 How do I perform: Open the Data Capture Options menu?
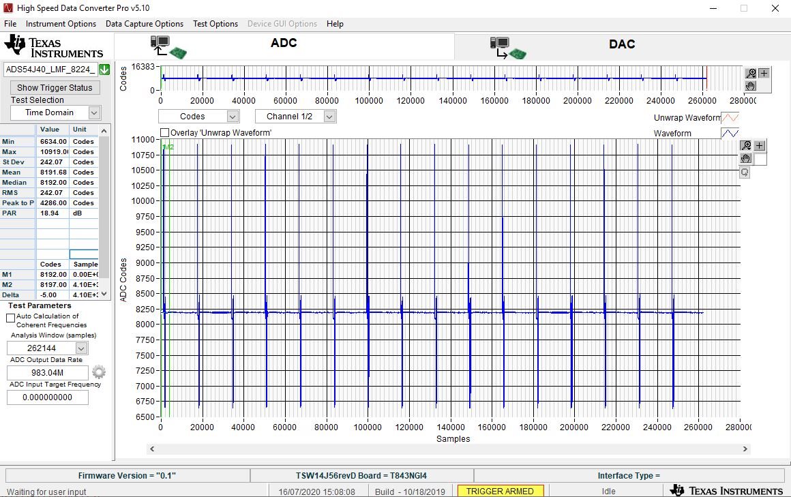tap(145, 24)
